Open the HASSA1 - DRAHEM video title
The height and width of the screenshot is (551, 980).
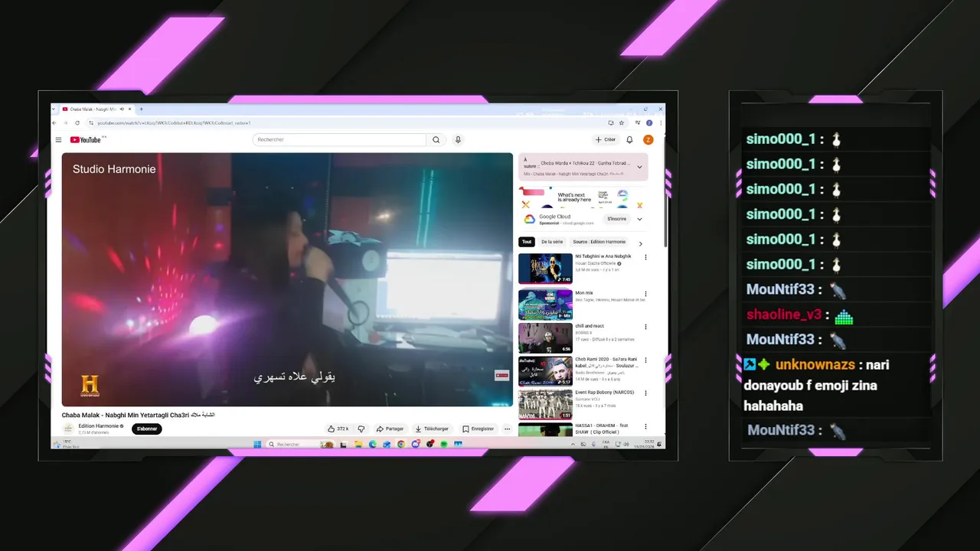click(x=602, y=429)
